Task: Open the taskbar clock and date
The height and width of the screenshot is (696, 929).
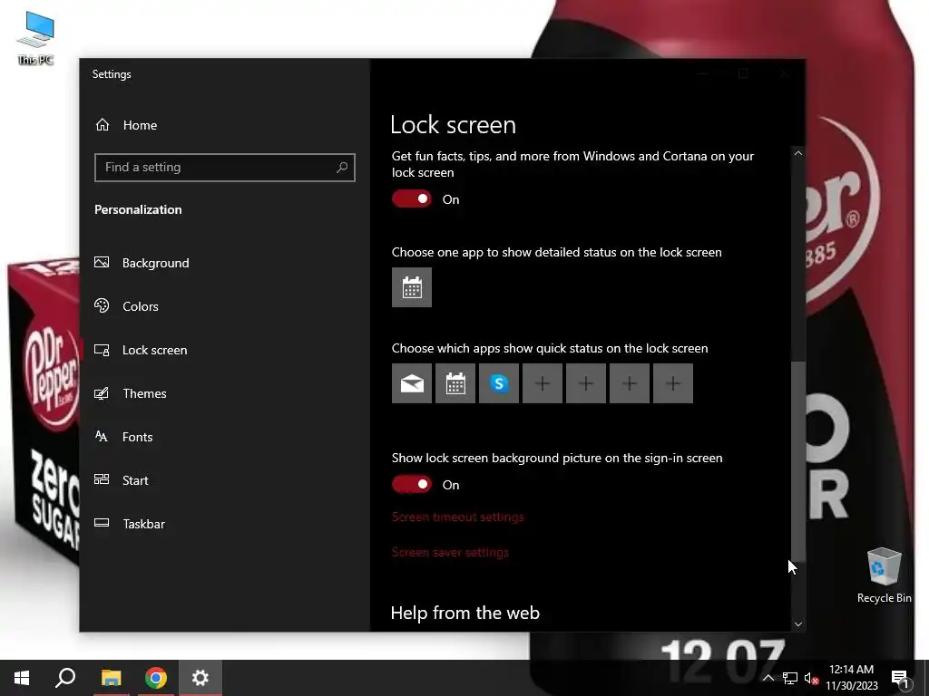Action: tap(851, 678)
